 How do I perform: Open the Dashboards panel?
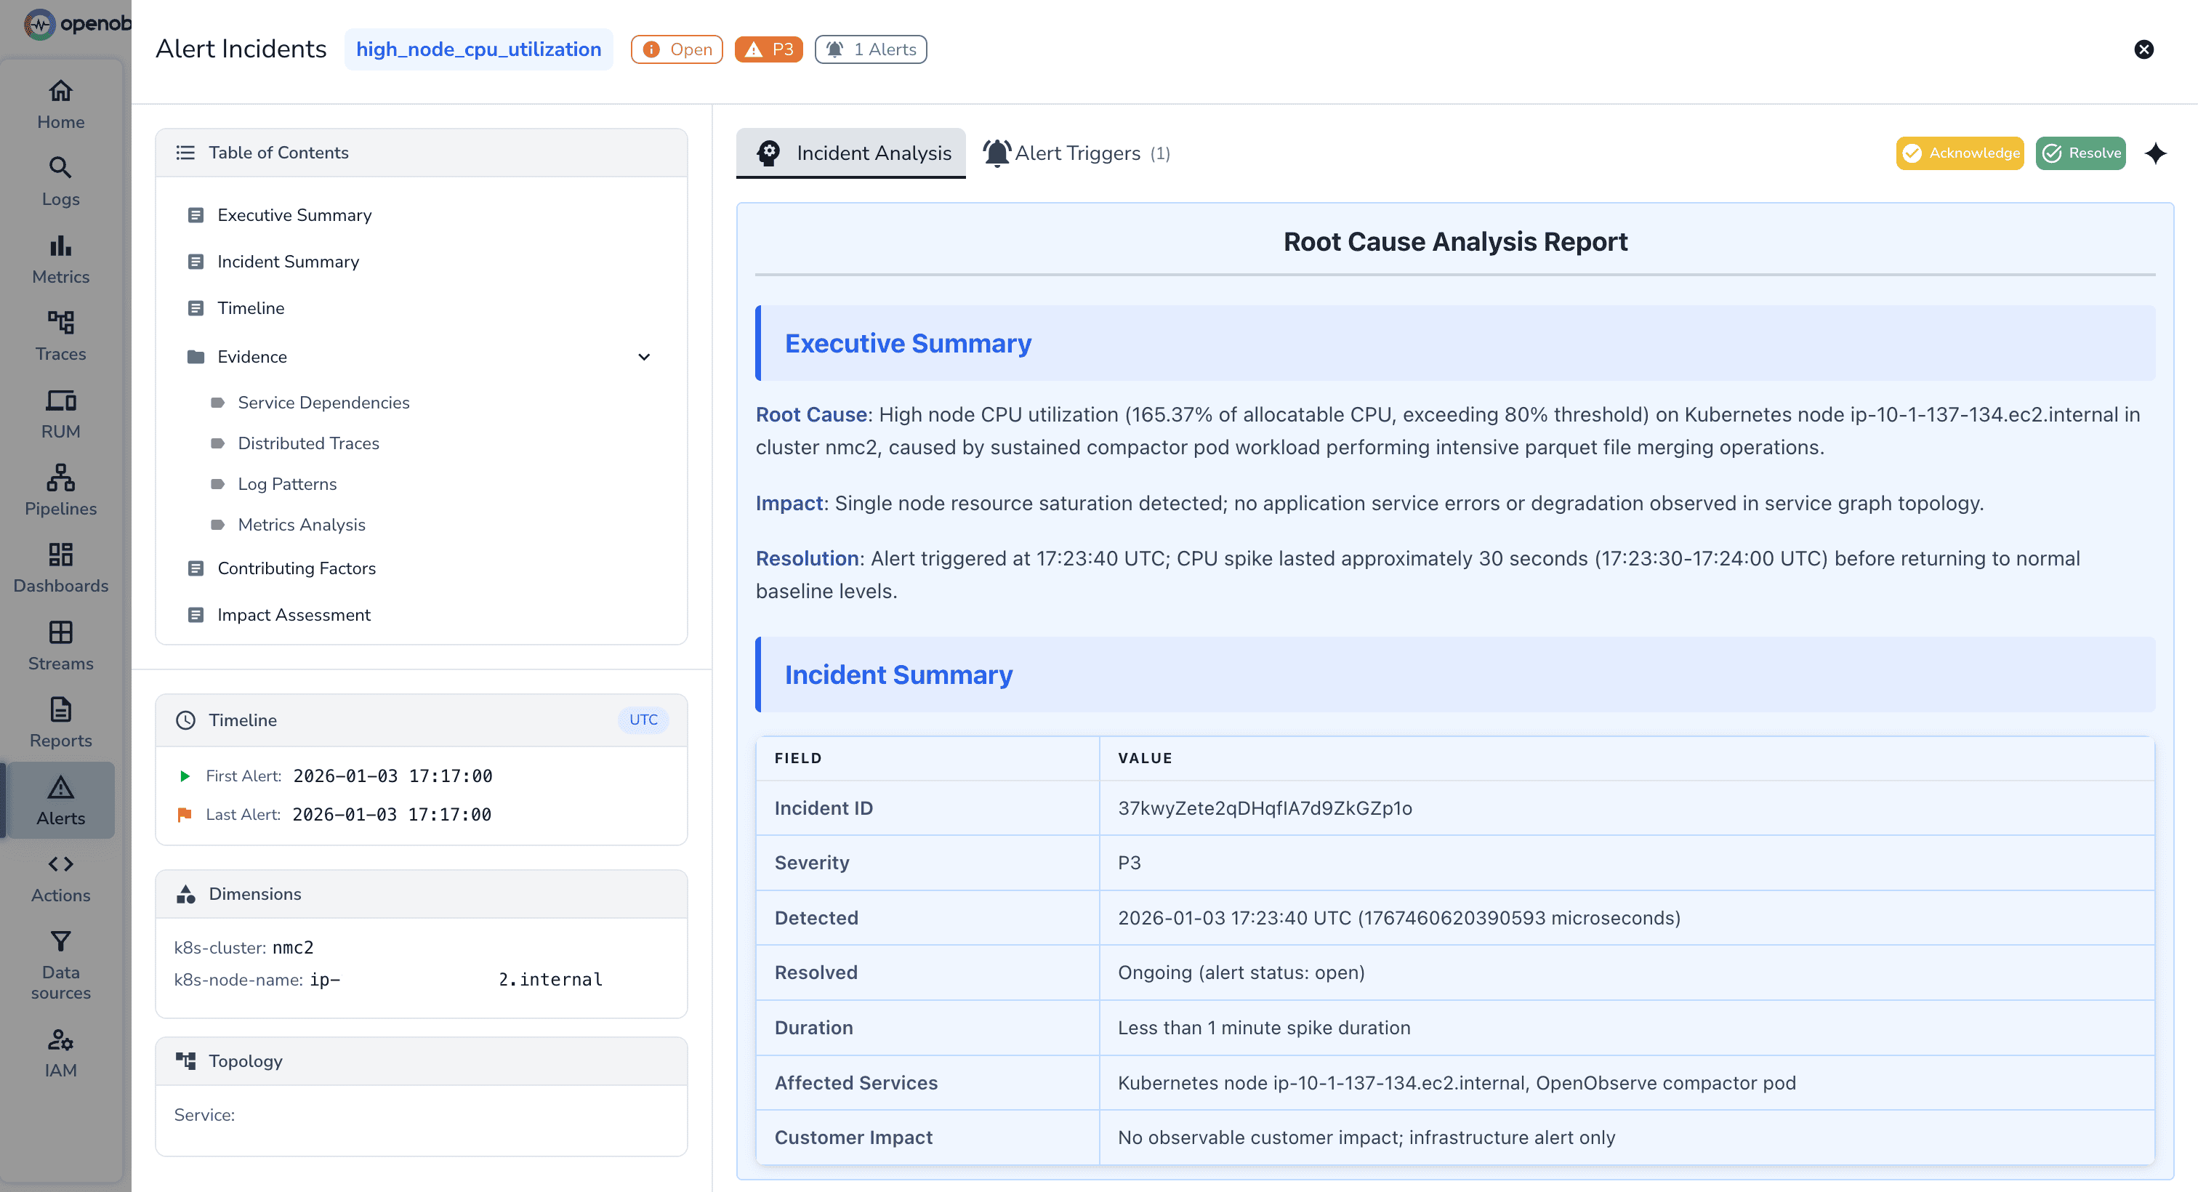coord(60,566)
